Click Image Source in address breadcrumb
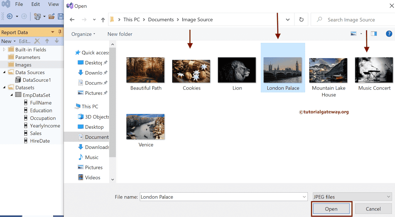The width and height of the screenshot is (395, 217). coord(197,20)
